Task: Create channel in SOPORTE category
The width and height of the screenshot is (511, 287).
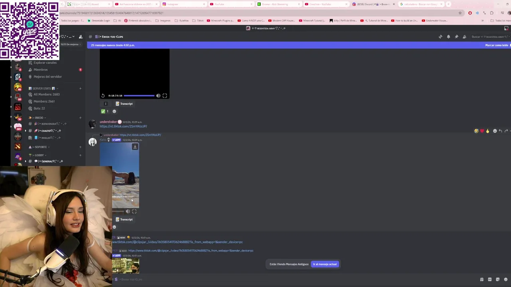Action: tap(80, 147)
